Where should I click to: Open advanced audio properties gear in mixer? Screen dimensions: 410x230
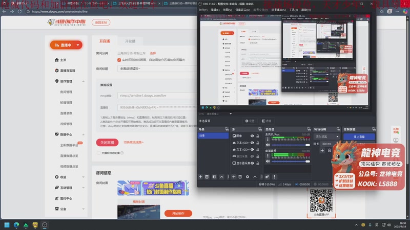[x=267, y=177]
